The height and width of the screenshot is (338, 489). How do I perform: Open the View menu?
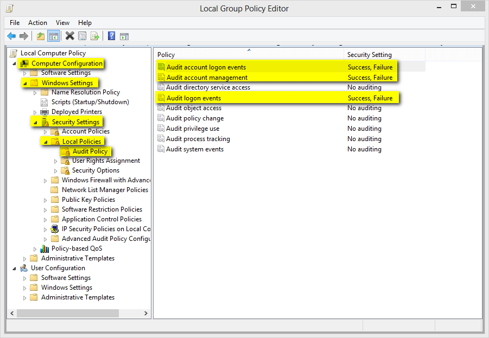(x=62, y=23)
